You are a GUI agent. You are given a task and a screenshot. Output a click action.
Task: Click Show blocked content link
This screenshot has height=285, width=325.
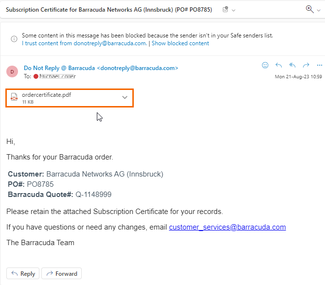coord(181,43)
